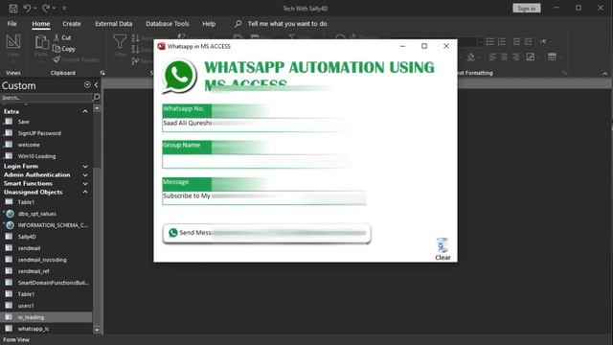Image resolution: width=613 pixels, height=345 pixels.
Task: Click the navigation pane search magnifier icon
Action: (x=96, y=97)
